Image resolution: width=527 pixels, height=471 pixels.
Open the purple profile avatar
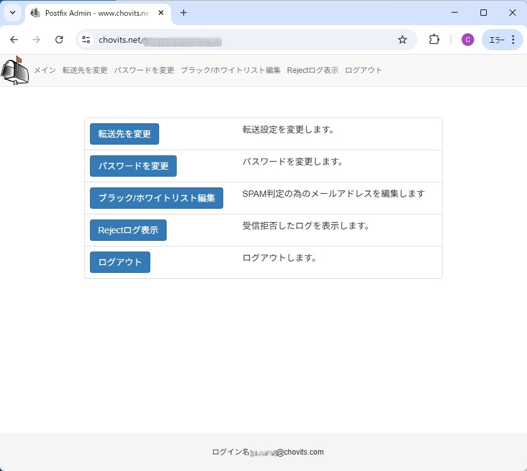coord(467,40)
